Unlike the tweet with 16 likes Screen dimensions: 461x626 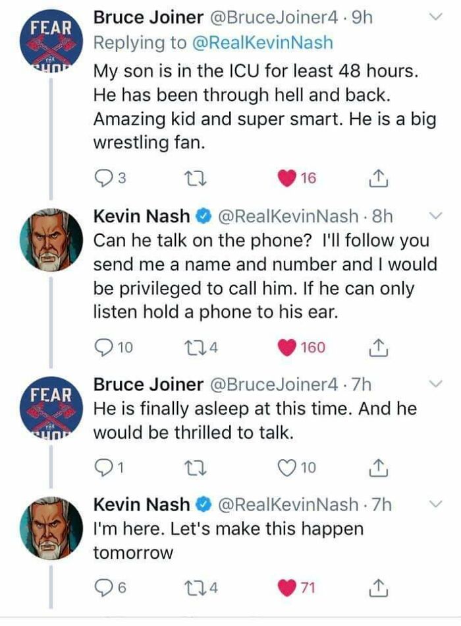point(287,179)
